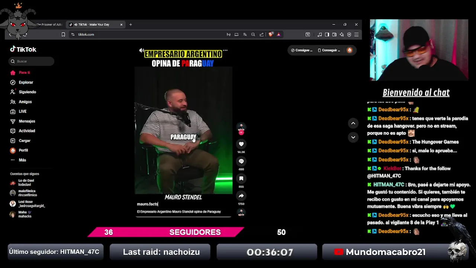
Task: Toggle the browser sidebar panel icon
Action: [x=327, y=34]
